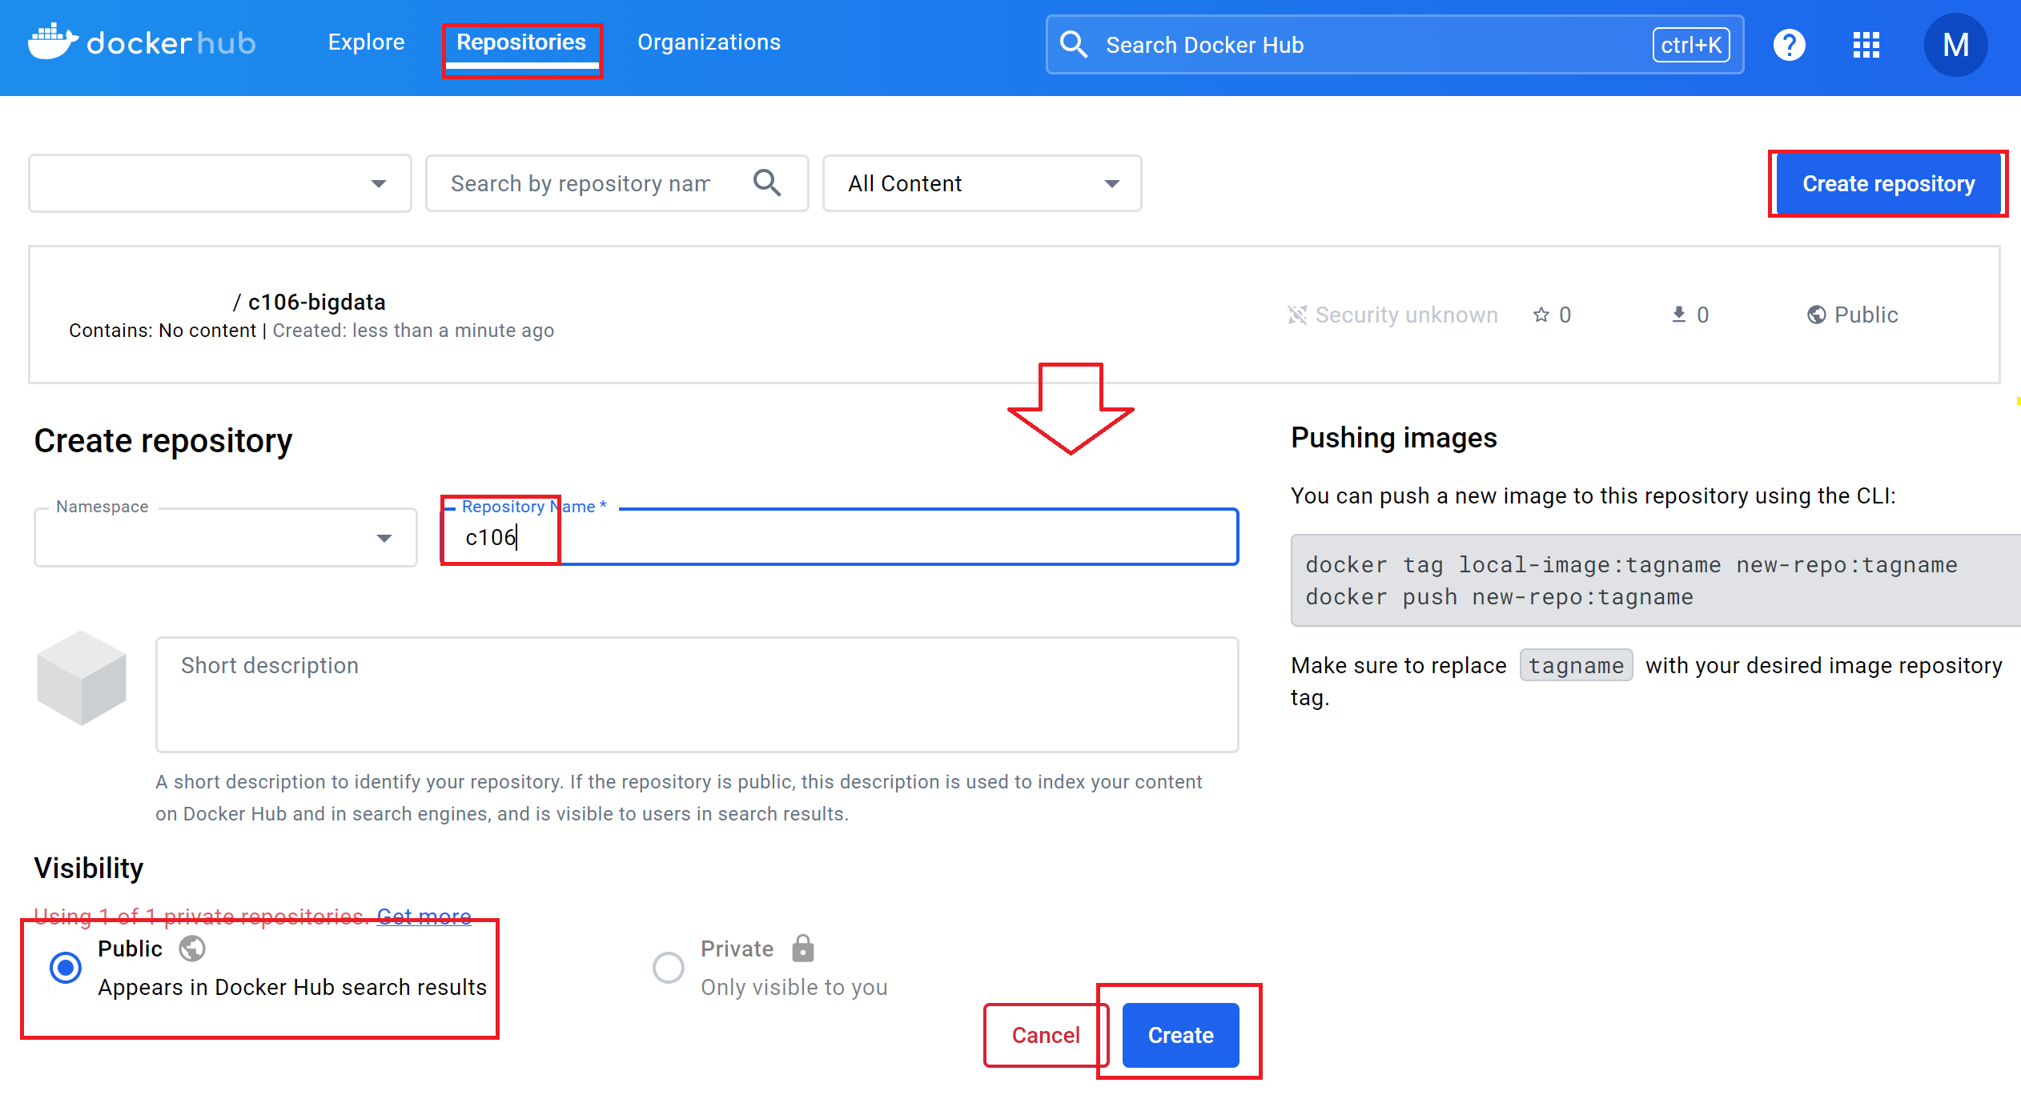
Task: Click the Security unknown icon
Action: point(1296,315)
